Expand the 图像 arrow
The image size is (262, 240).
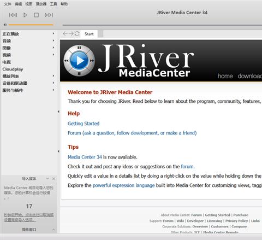[x=53, y=48]
